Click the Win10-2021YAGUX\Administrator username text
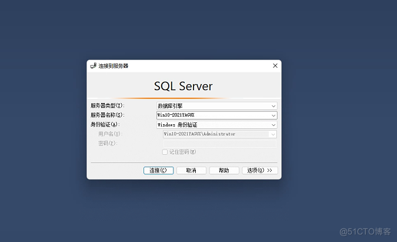The image size is (397, 242). (x=199, y=134)
